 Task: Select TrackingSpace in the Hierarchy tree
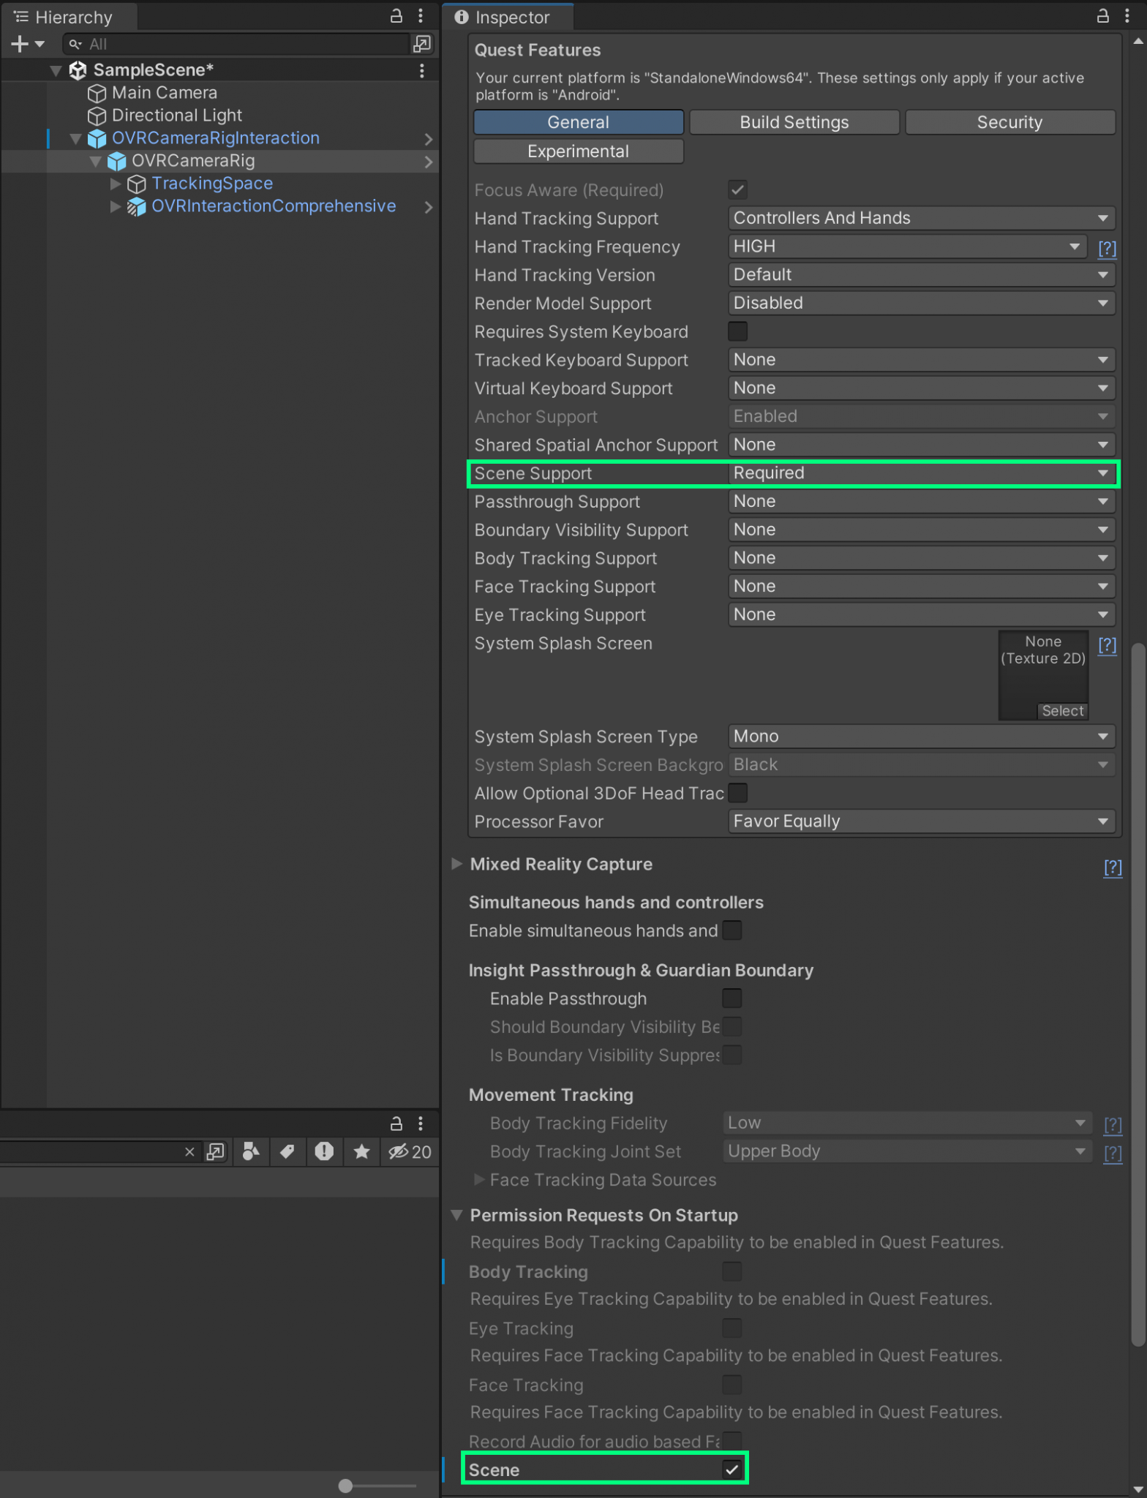tap(212, 184)
